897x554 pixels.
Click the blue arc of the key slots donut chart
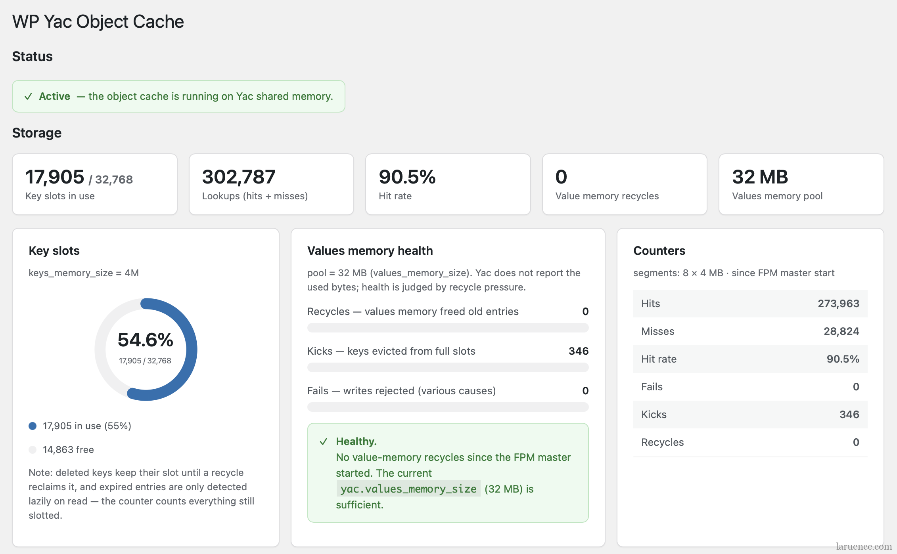(192, 350)
